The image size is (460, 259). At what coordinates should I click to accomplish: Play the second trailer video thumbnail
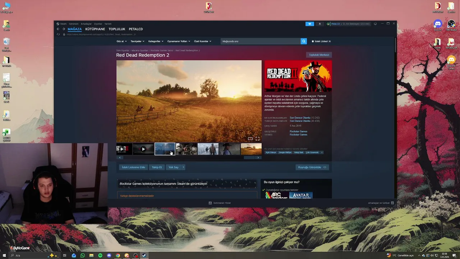coord(143,149)
